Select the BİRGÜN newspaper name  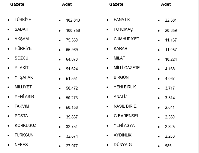tap(121, 77)
